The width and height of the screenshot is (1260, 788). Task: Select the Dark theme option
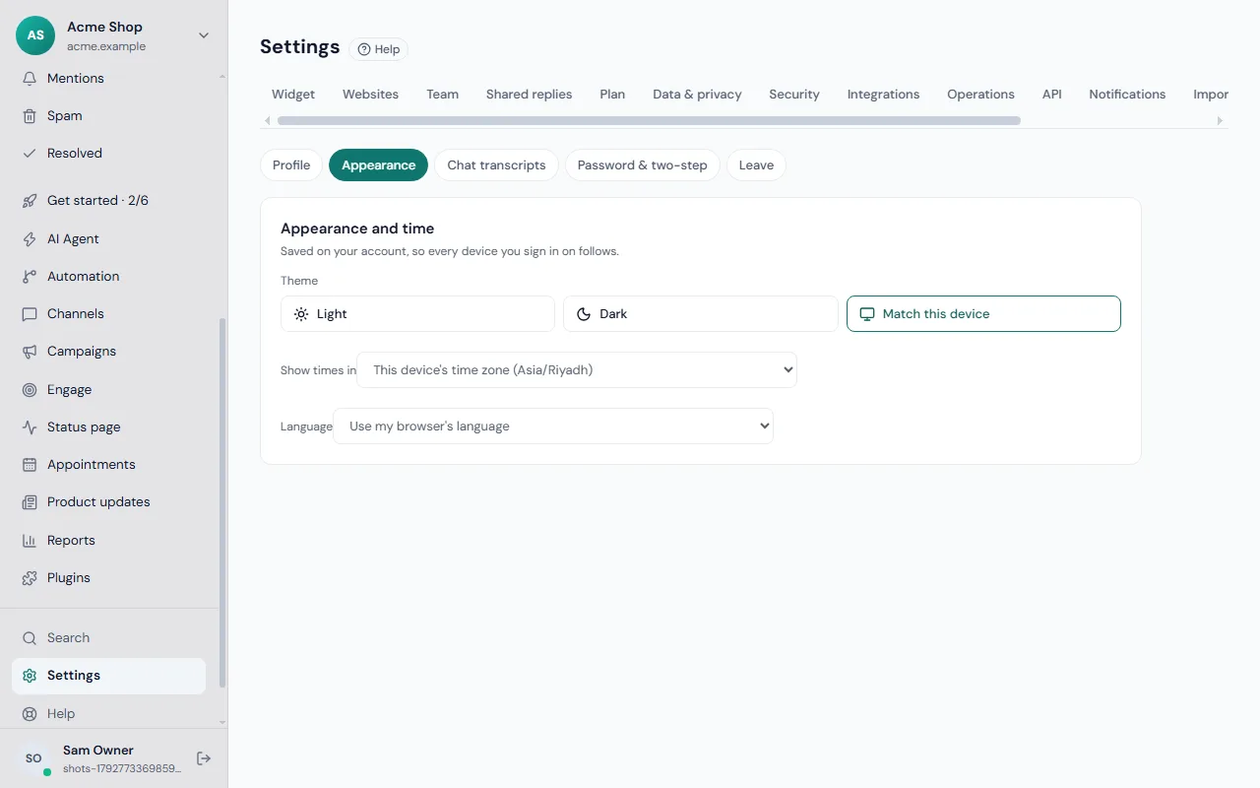pos(701,313)
